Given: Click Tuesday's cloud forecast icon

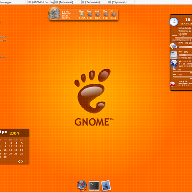Looking at the screenshot, I should 89,14.
